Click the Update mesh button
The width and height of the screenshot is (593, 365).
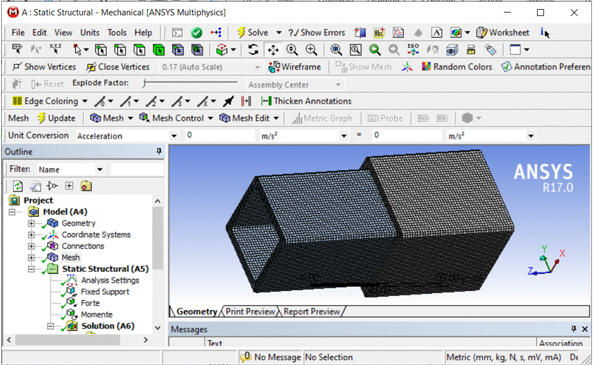(56, 119)
